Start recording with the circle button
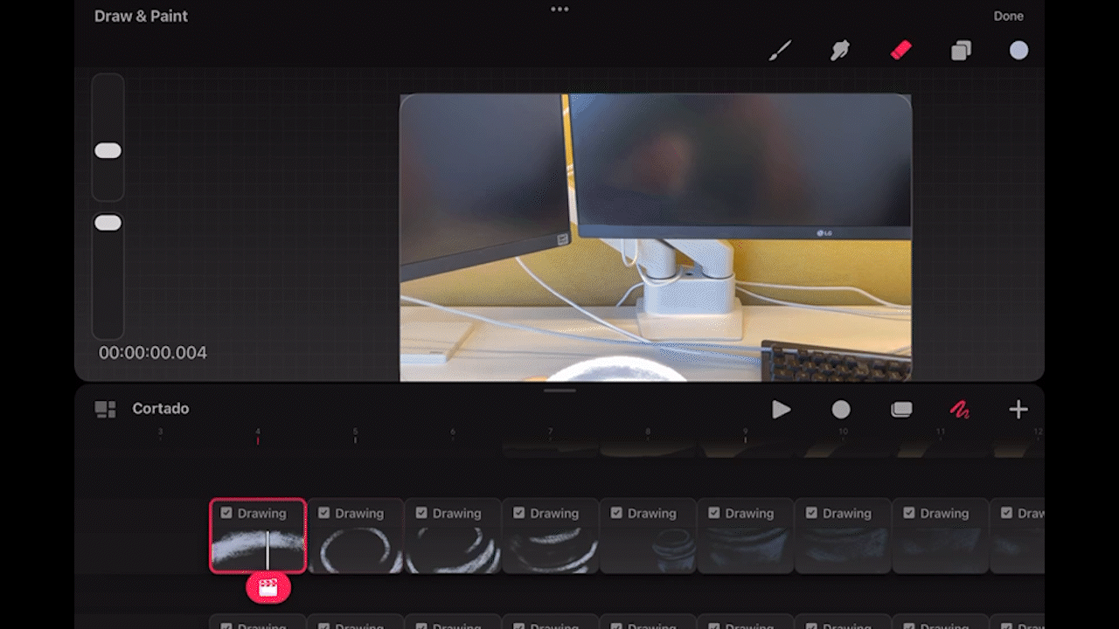 click(841, 409)
